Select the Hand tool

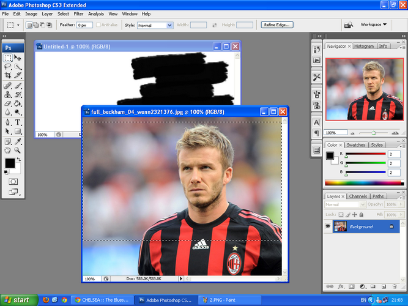(8, 151)
